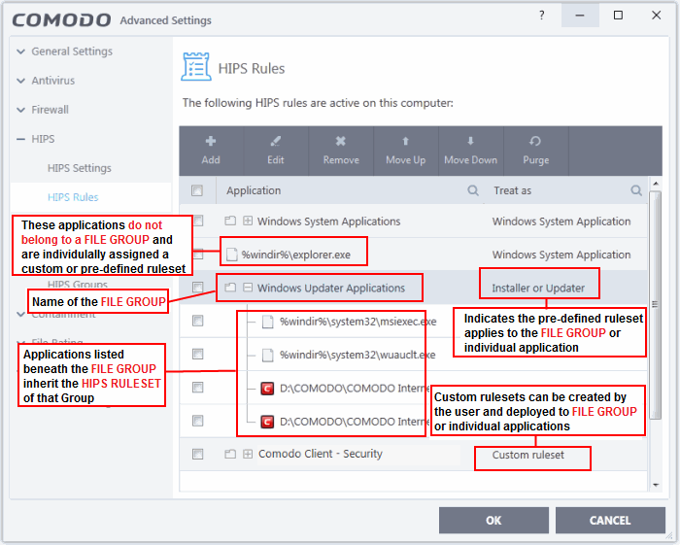Expand the Comodo Client - Security group
The width and height of the screenshot is (680, 545).
(248, 454)
